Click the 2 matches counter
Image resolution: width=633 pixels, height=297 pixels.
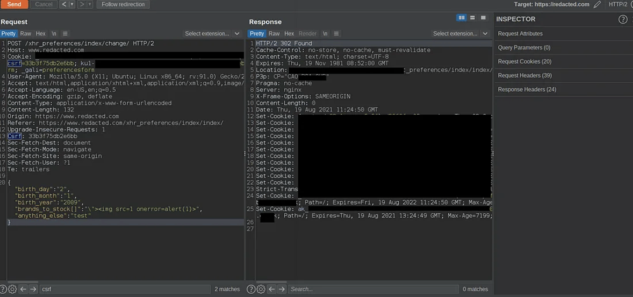pos(227,289)
